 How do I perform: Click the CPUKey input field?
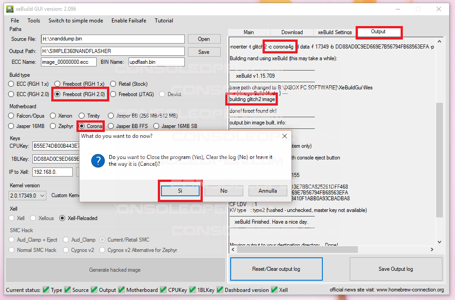click(x=56, y=146)
